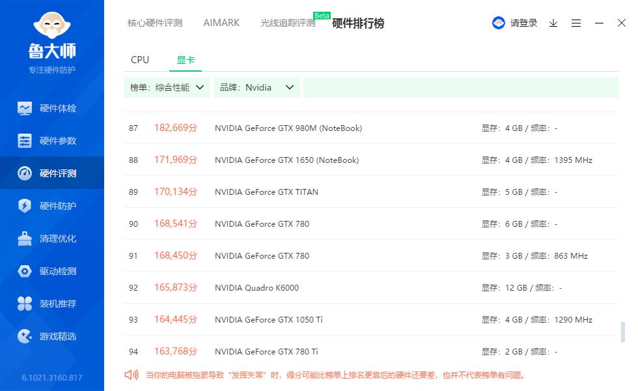Click the 请登录 login link

coord(523,23)
